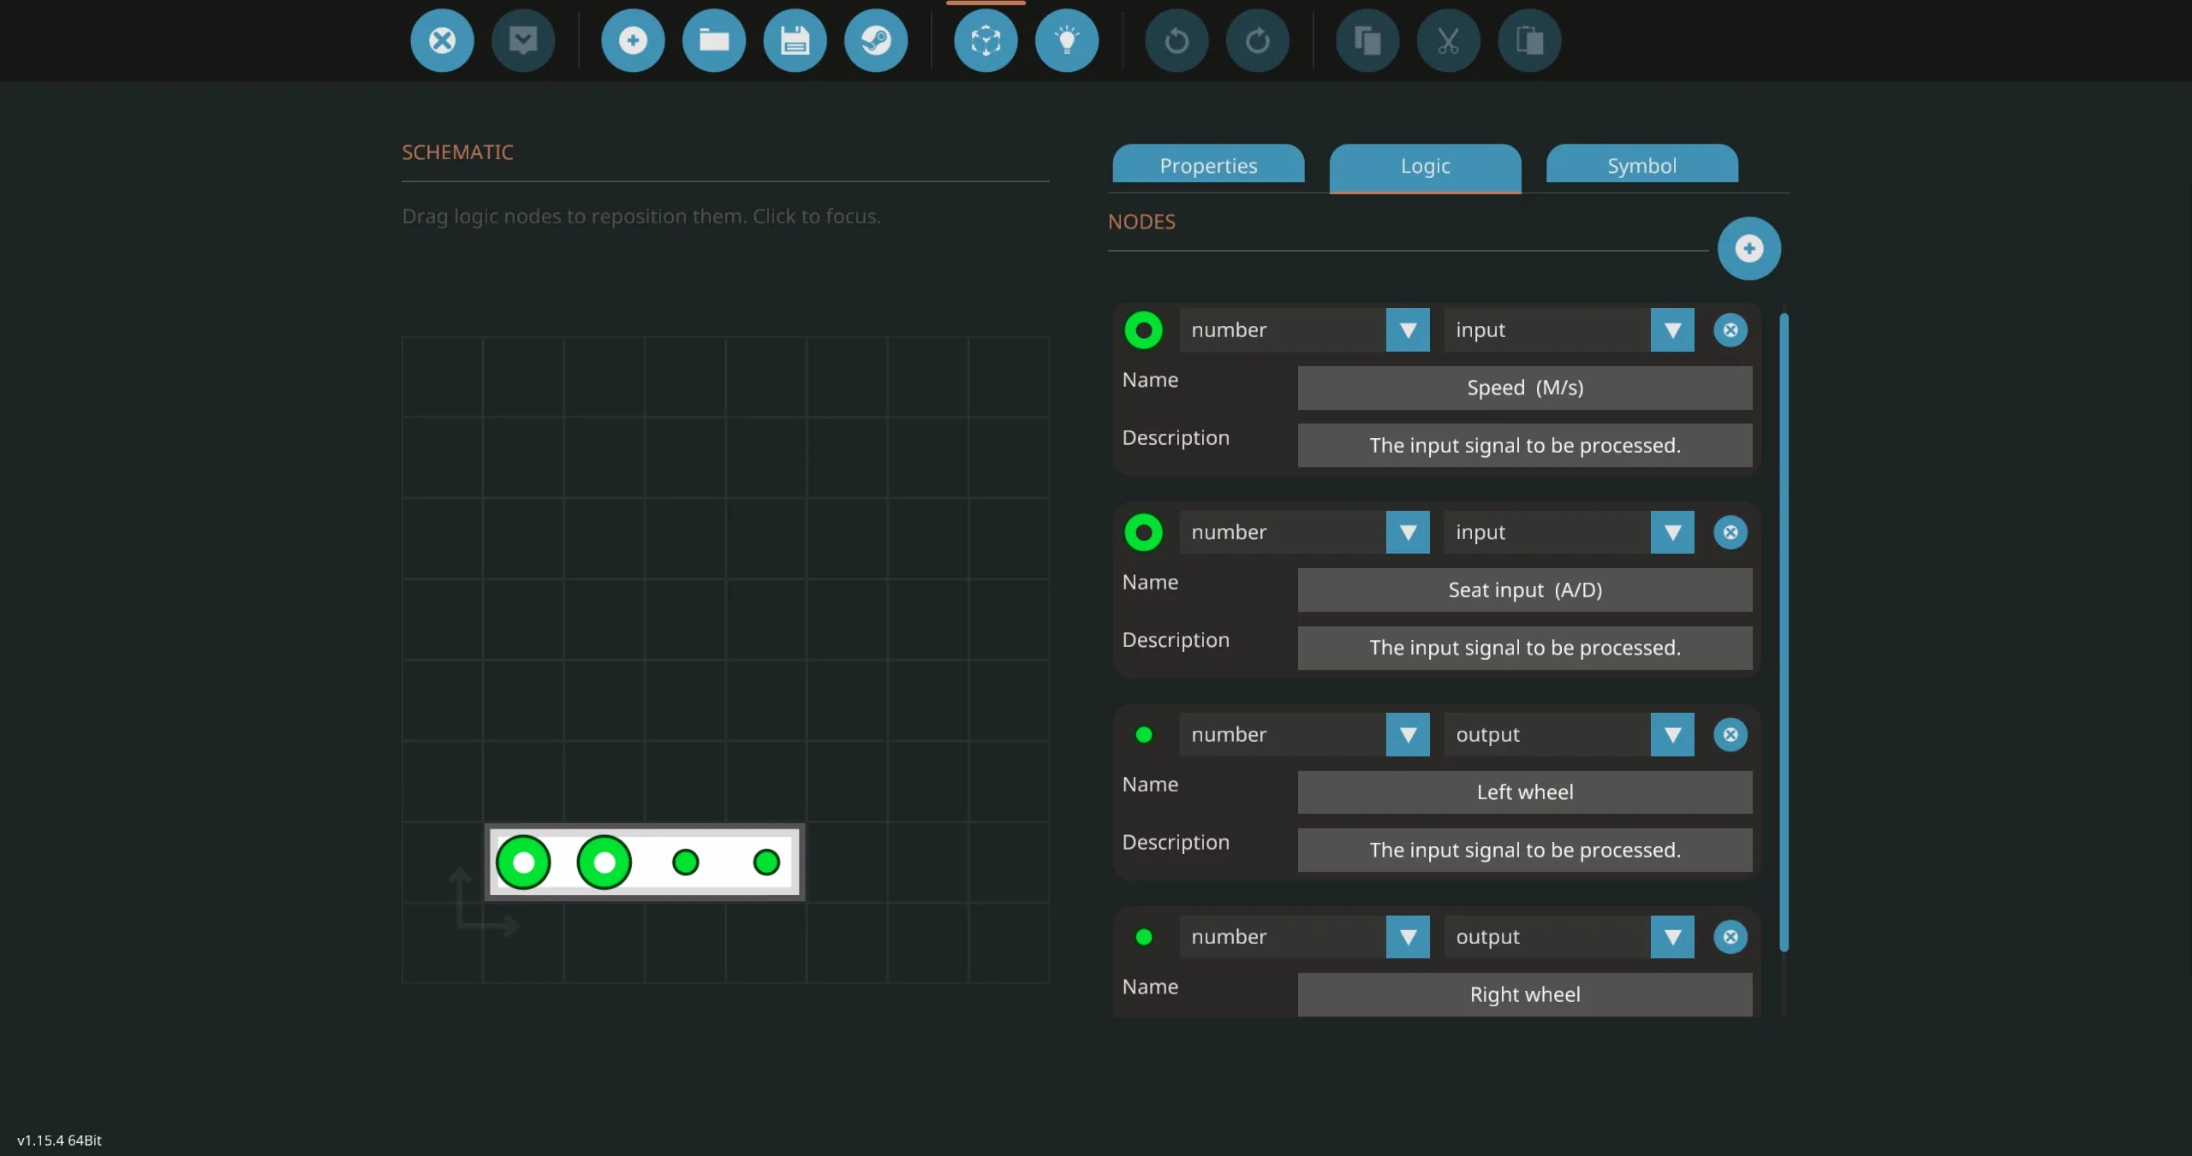Select rightmost small green node on schematic

point(766,862)
